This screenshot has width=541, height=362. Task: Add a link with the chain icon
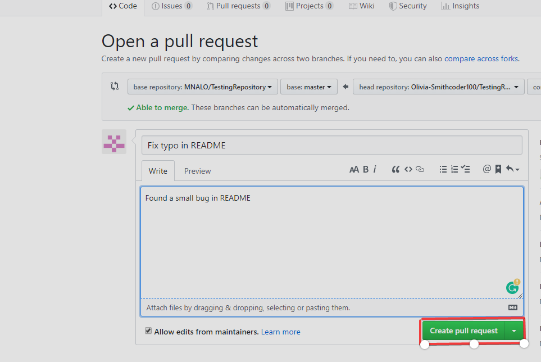coord(420,169)
